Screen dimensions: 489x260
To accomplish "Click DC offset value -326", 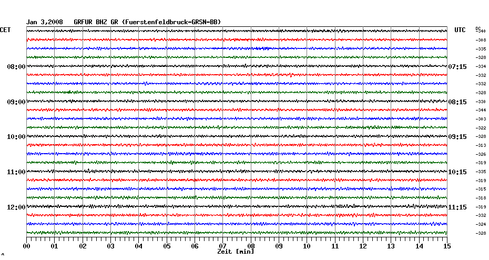I will point(481,154).
